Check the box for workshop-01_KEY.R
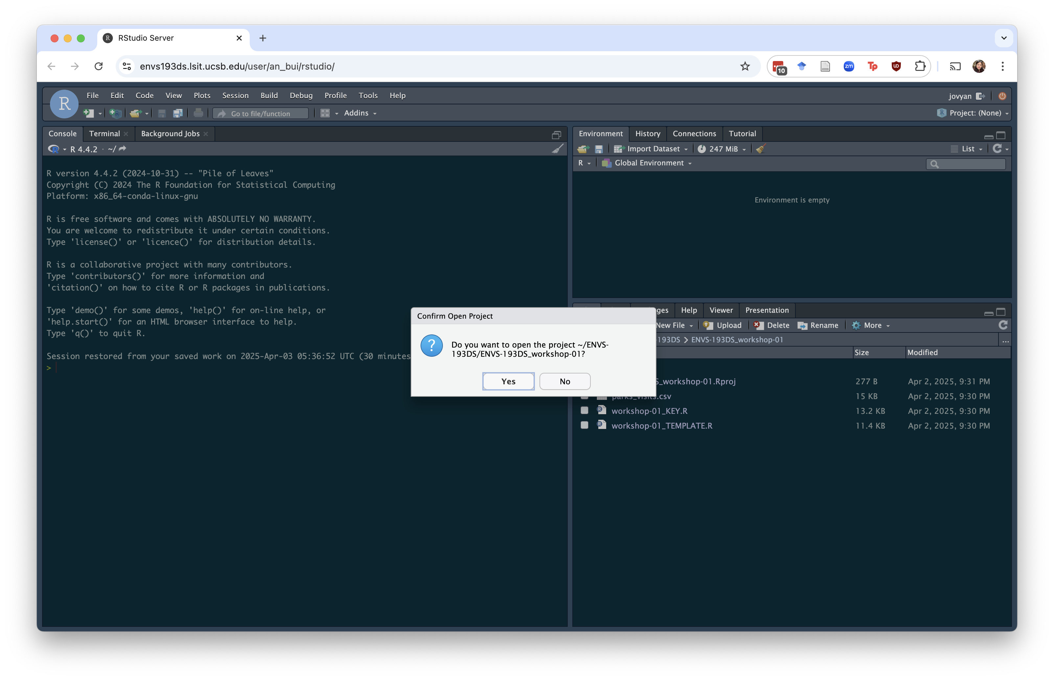1054x680 pixels. click(584, 411)
